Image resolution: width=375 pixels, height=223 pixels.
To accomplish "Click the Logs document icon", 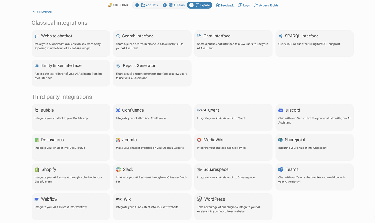I will point(240,5).
